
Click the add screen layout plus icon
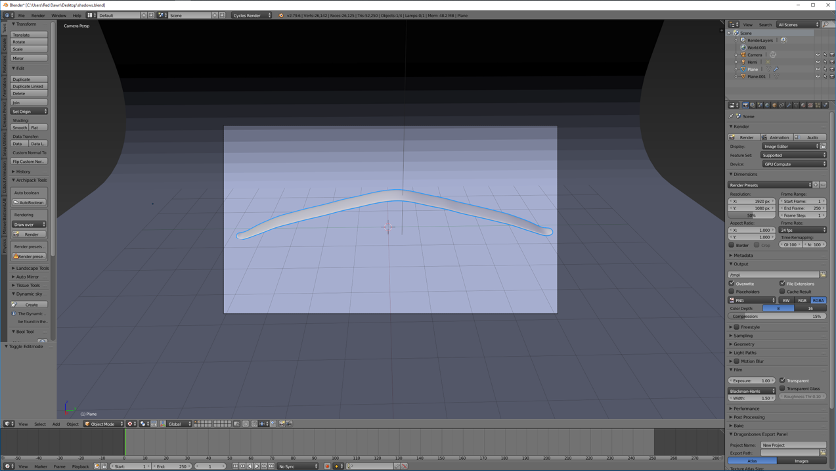tap(144, 15)
